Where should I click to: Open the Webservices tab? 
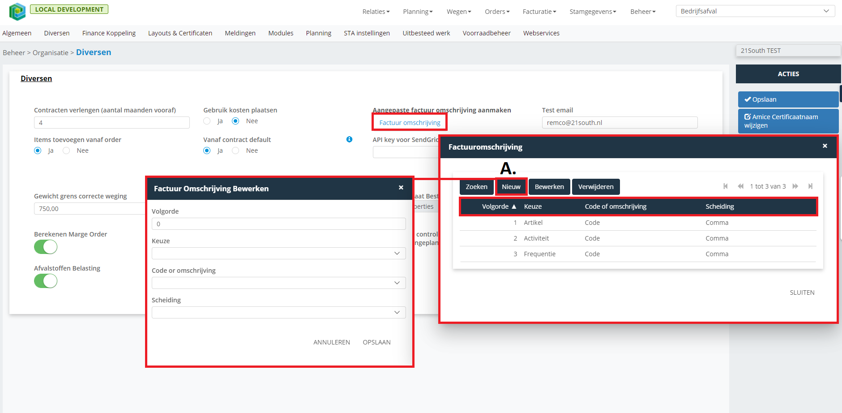pos(541,33)
